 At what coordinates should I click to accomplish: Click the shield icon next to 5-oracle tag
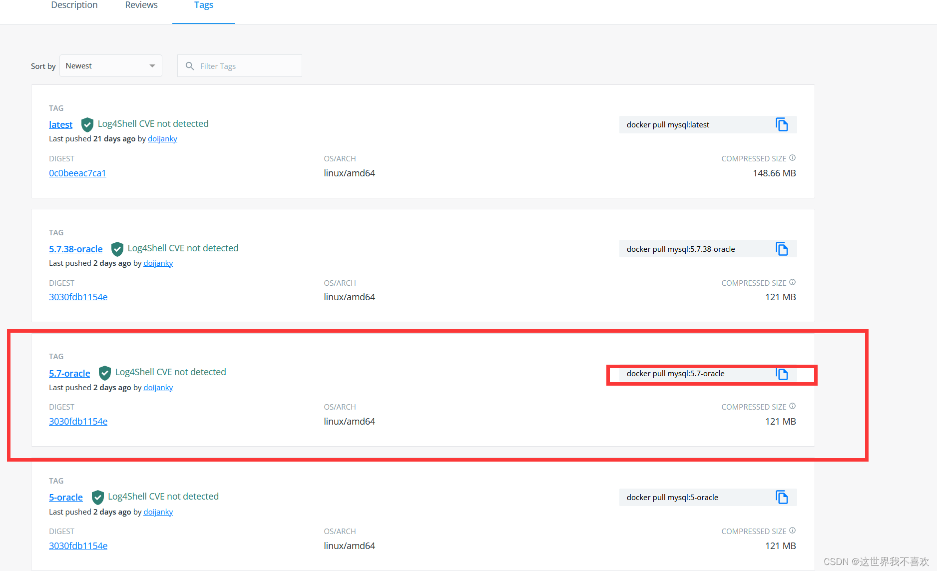point(98,497)
